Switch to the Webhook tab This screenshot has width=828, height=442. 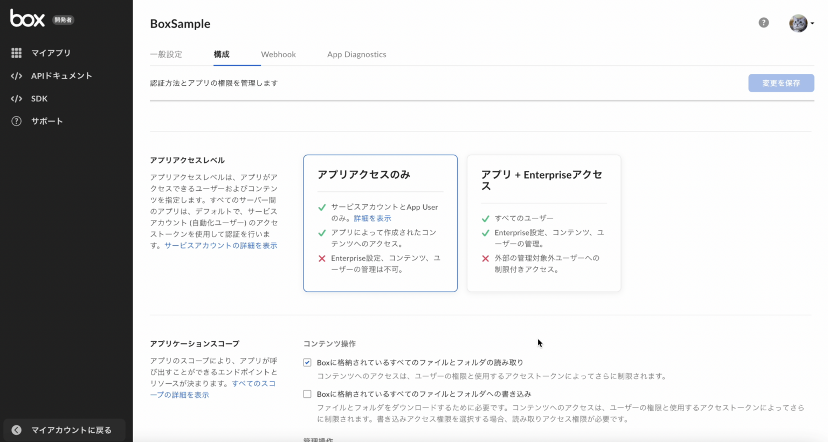278,54
